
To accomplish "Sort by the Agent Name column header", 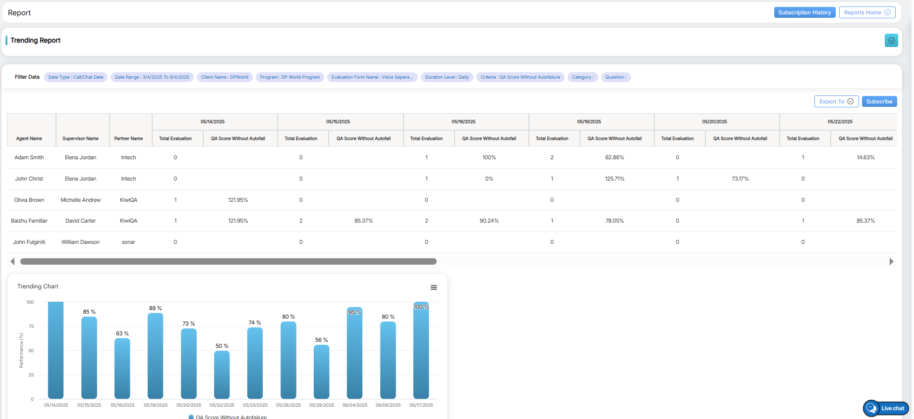I will [29, 139].
